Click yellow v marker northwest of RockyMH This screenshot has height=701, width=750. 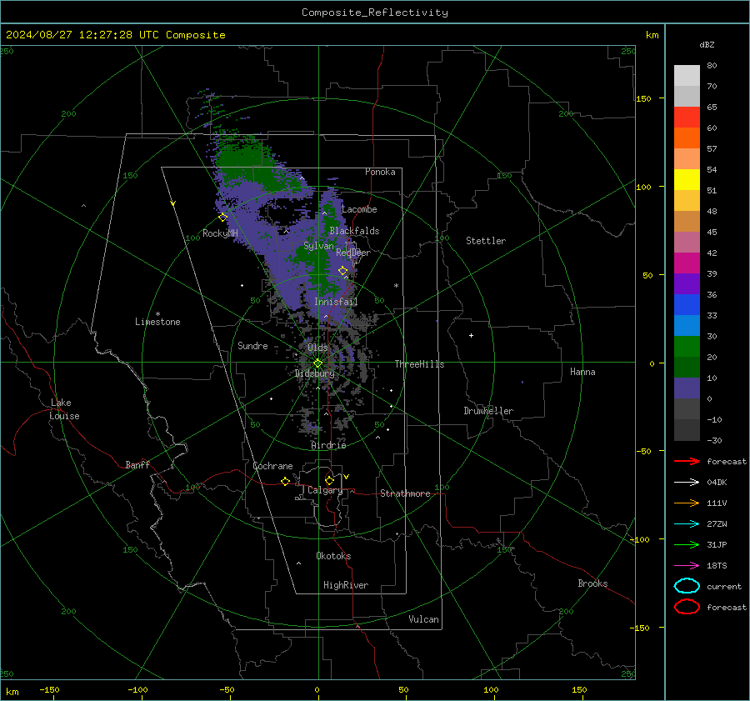click(x=173, y=203)
